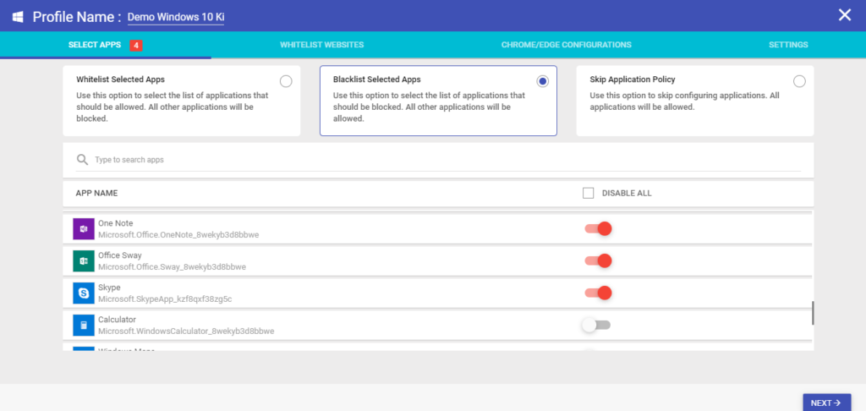
Task: Click the One Note app icon
Action: pyautogui.click(x=84, y=228)
